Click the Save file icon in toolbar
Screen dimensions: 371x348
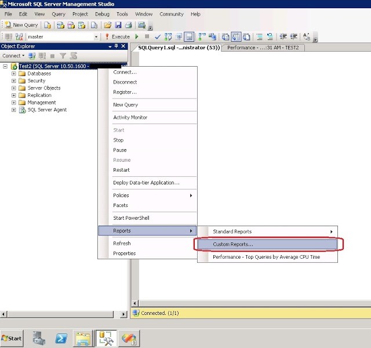click(118, 25)
